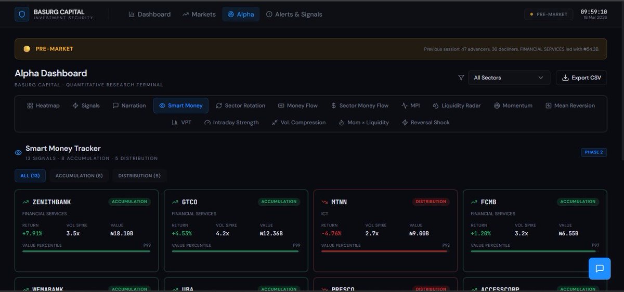
Task: Open the GTCO ticker card
Action: point(236,231)
